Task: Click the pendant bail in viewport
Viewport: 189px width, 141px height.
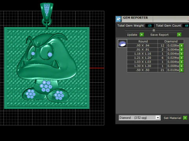Action: point(46,12)
